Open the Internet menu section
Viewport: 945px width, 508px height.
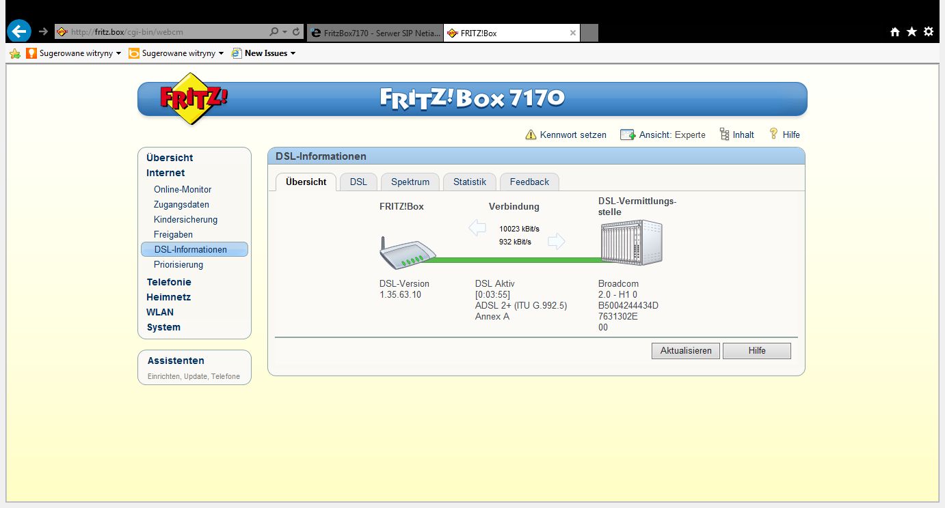165,173
